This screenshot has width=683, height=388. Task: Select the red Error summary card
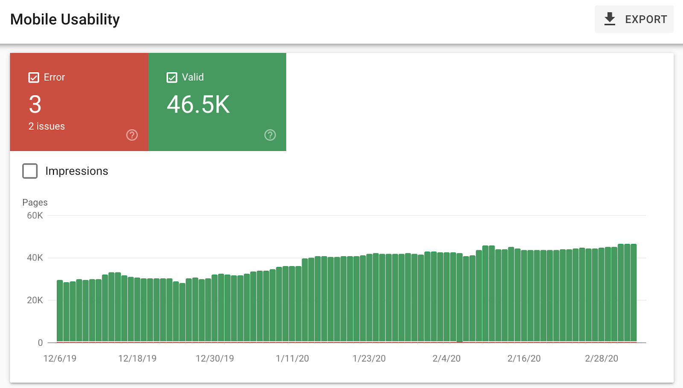[79, 102]
